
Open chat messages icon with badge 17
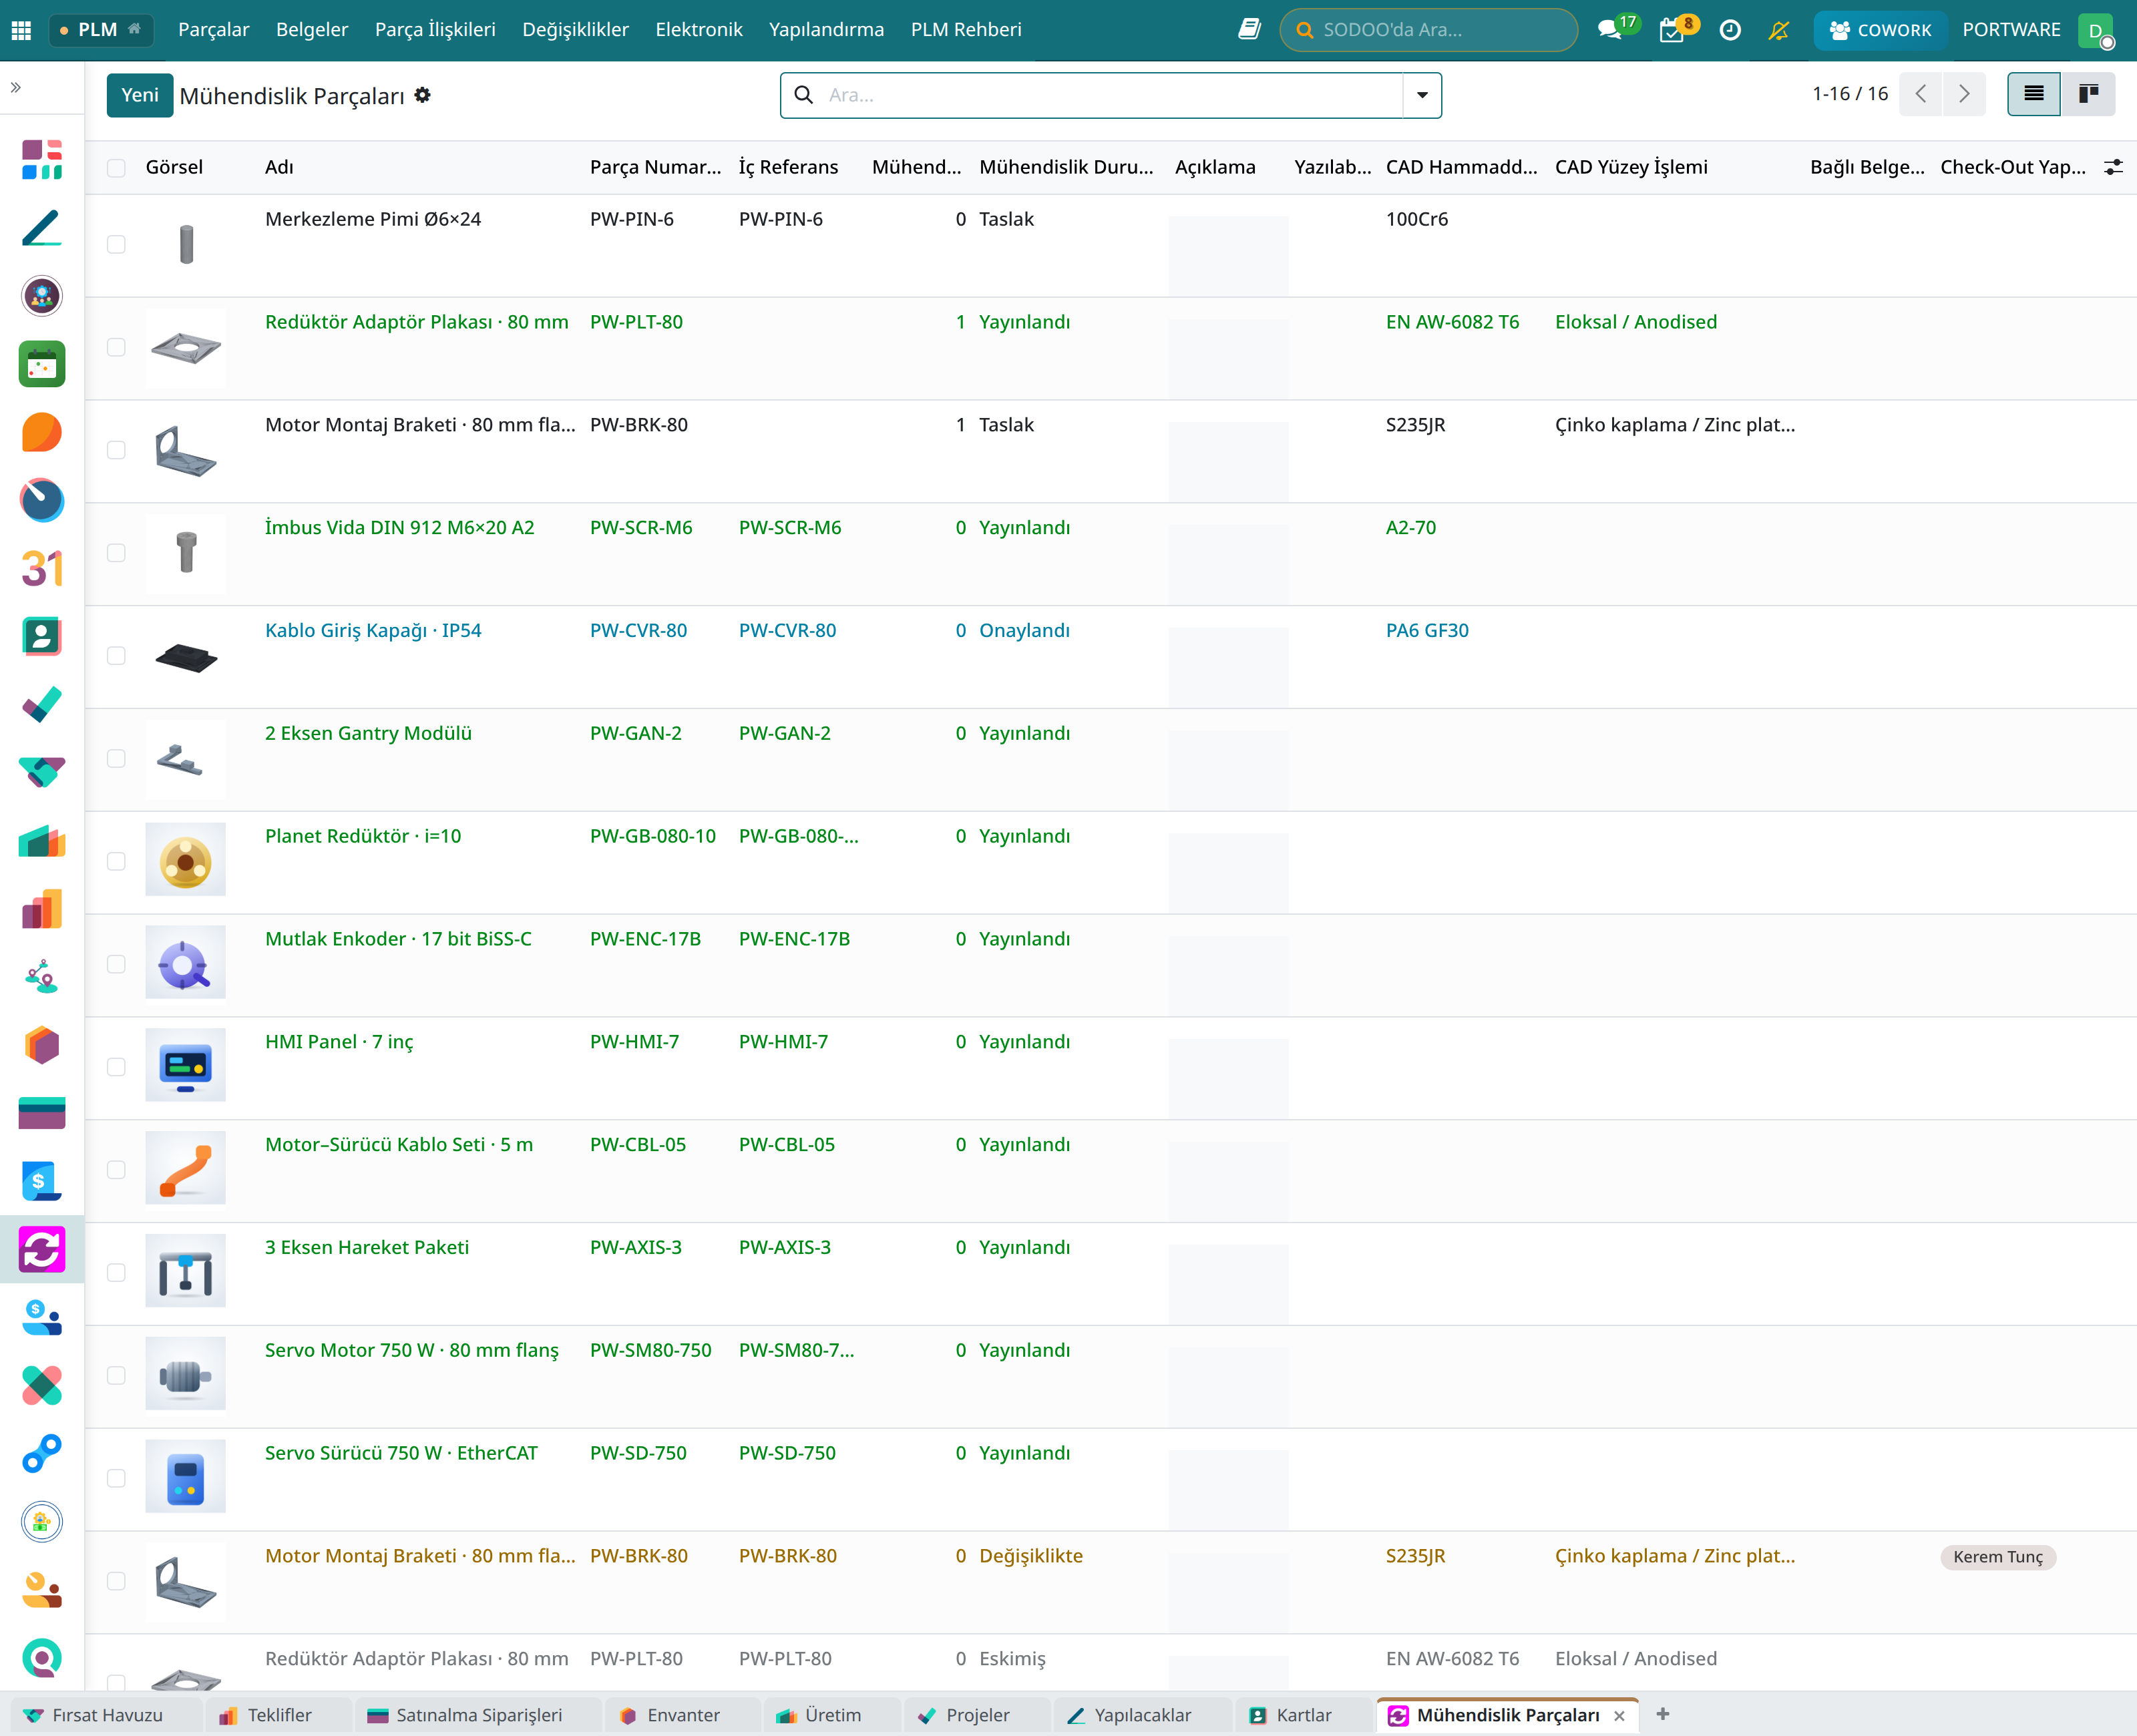(1610, 30)
